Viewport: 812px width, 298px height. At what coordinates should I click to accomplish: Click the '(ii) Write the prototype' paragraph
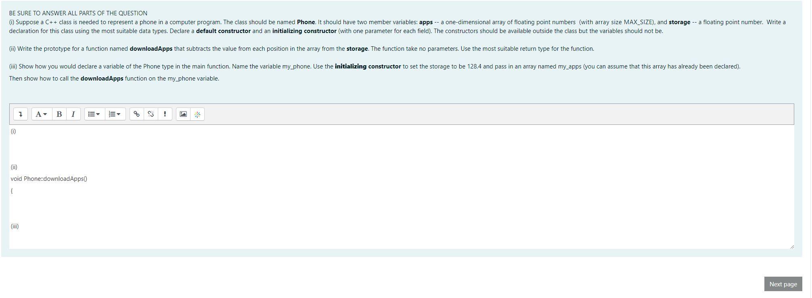pyautogui.click(x=301, y=49)
